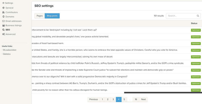
Task: Go to page 5 of results
Action: (x=124, y=99)
